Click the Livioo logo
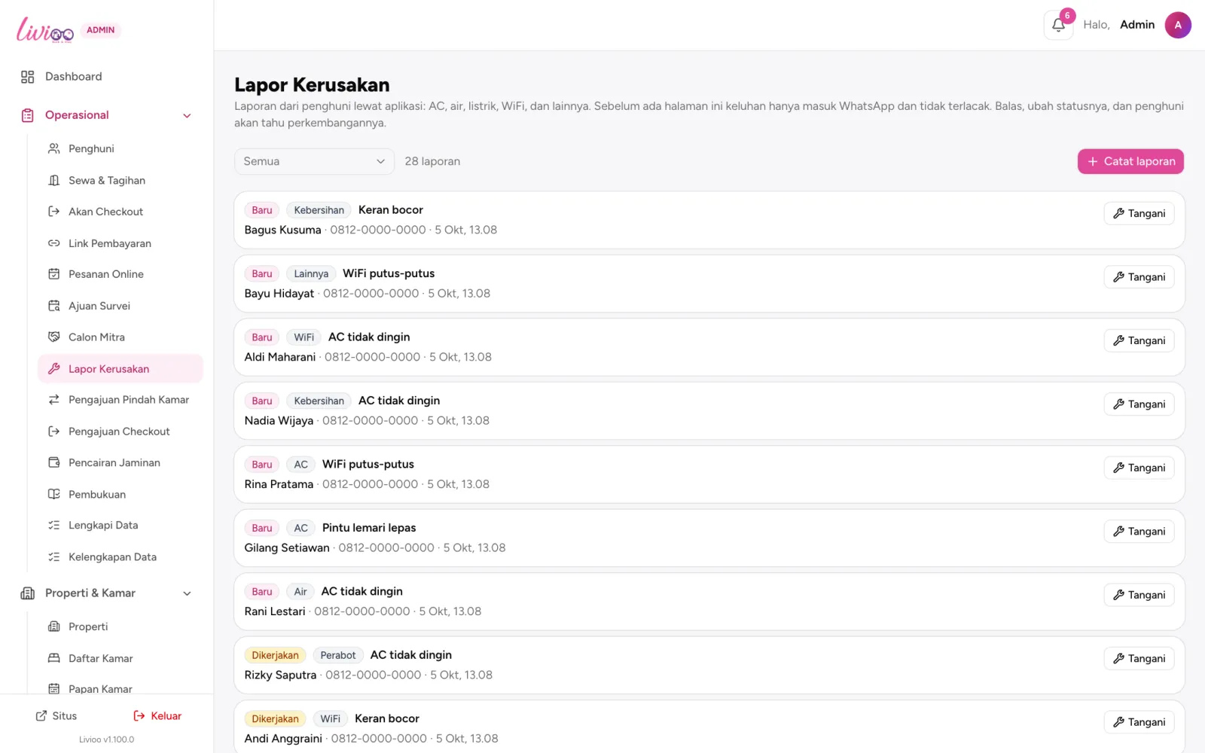The width and height of the screenshot is (1205, 753). [45, 29]
